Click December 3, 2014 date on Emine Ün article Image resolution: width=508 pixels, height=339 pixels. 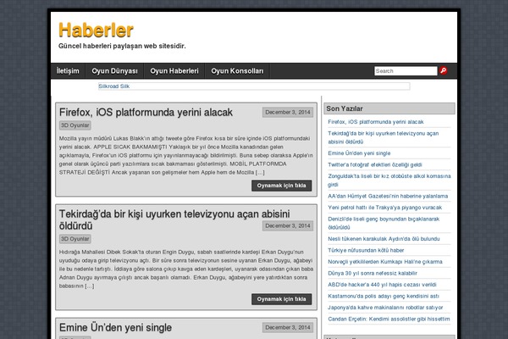click(288, 328)
